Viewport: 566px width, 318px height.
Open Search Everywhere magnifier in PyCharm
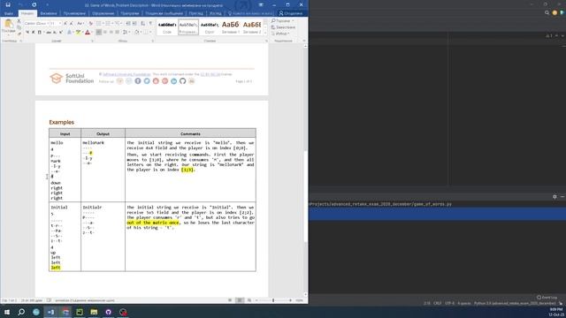[547, 12]
